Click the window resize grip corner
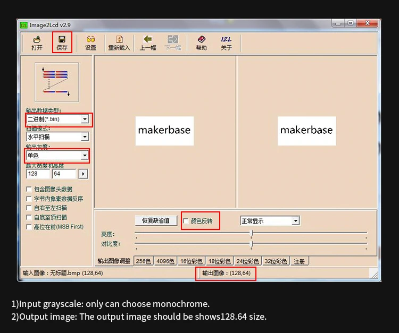The width and height of the screenshot is (399, 333). click(x=374, y=275)
